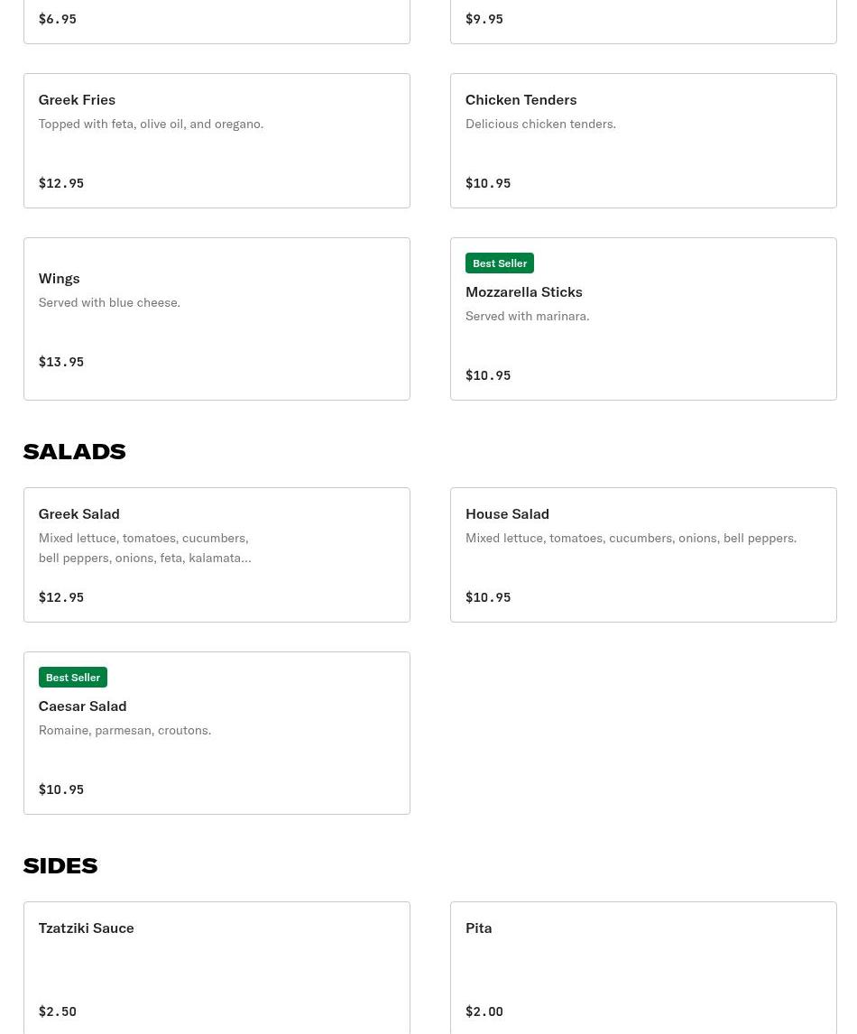
Task: Open the Mozzarella Sticks item
Action: coord(643,319)
